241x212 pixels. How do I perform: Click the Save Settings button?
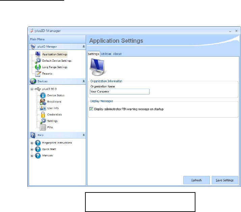click(x=225, y=180)
